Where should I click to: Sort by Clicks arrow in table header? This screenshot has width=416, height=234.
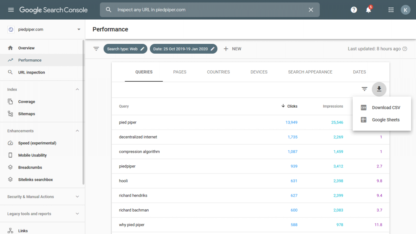(283, 106)
